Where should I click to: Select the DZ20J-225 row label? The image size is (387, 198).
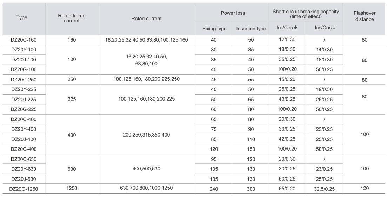(24, 99)
